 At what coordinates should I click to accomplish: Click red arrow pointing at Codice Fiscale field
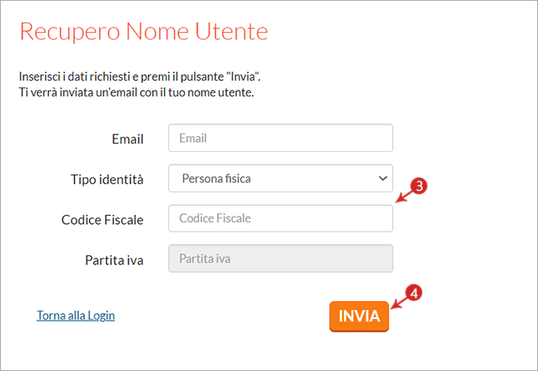tap(403, 197)
